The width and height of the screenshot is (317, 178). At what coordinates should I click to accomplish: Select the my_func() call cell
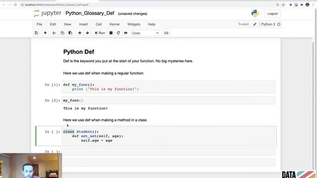tap(168, 100)
